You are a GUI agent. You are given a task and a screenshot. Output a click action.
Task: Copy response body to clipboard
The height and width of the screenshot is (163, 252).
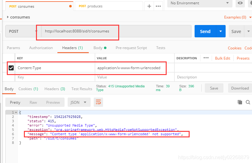240,102
